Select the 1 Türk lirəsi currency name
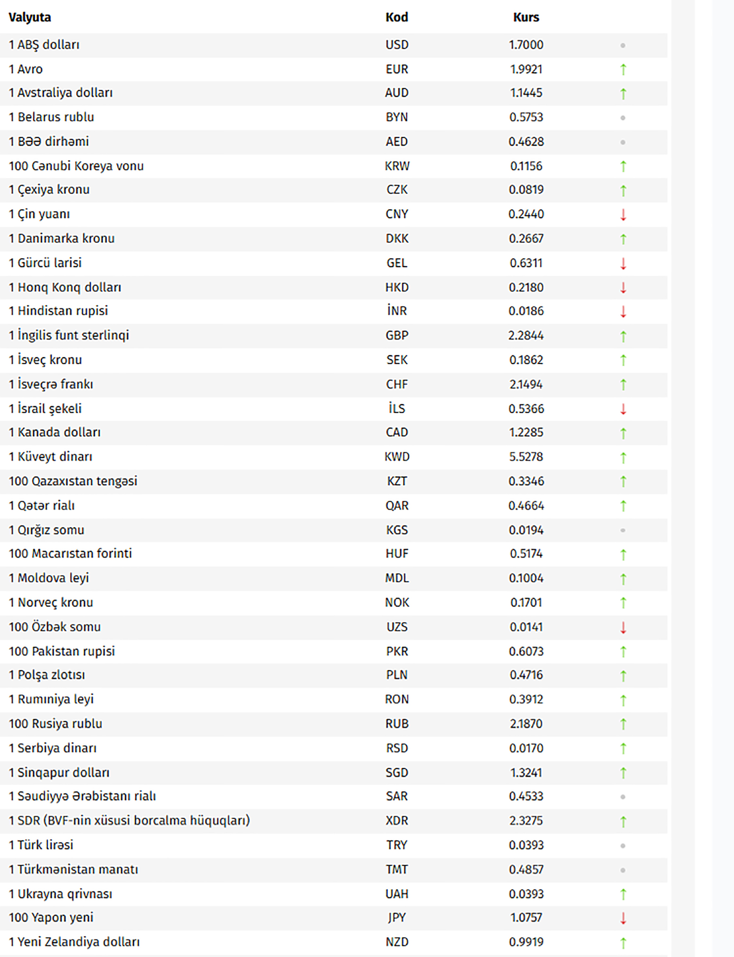This screenshot has width=734, height=957. point(41,845)
